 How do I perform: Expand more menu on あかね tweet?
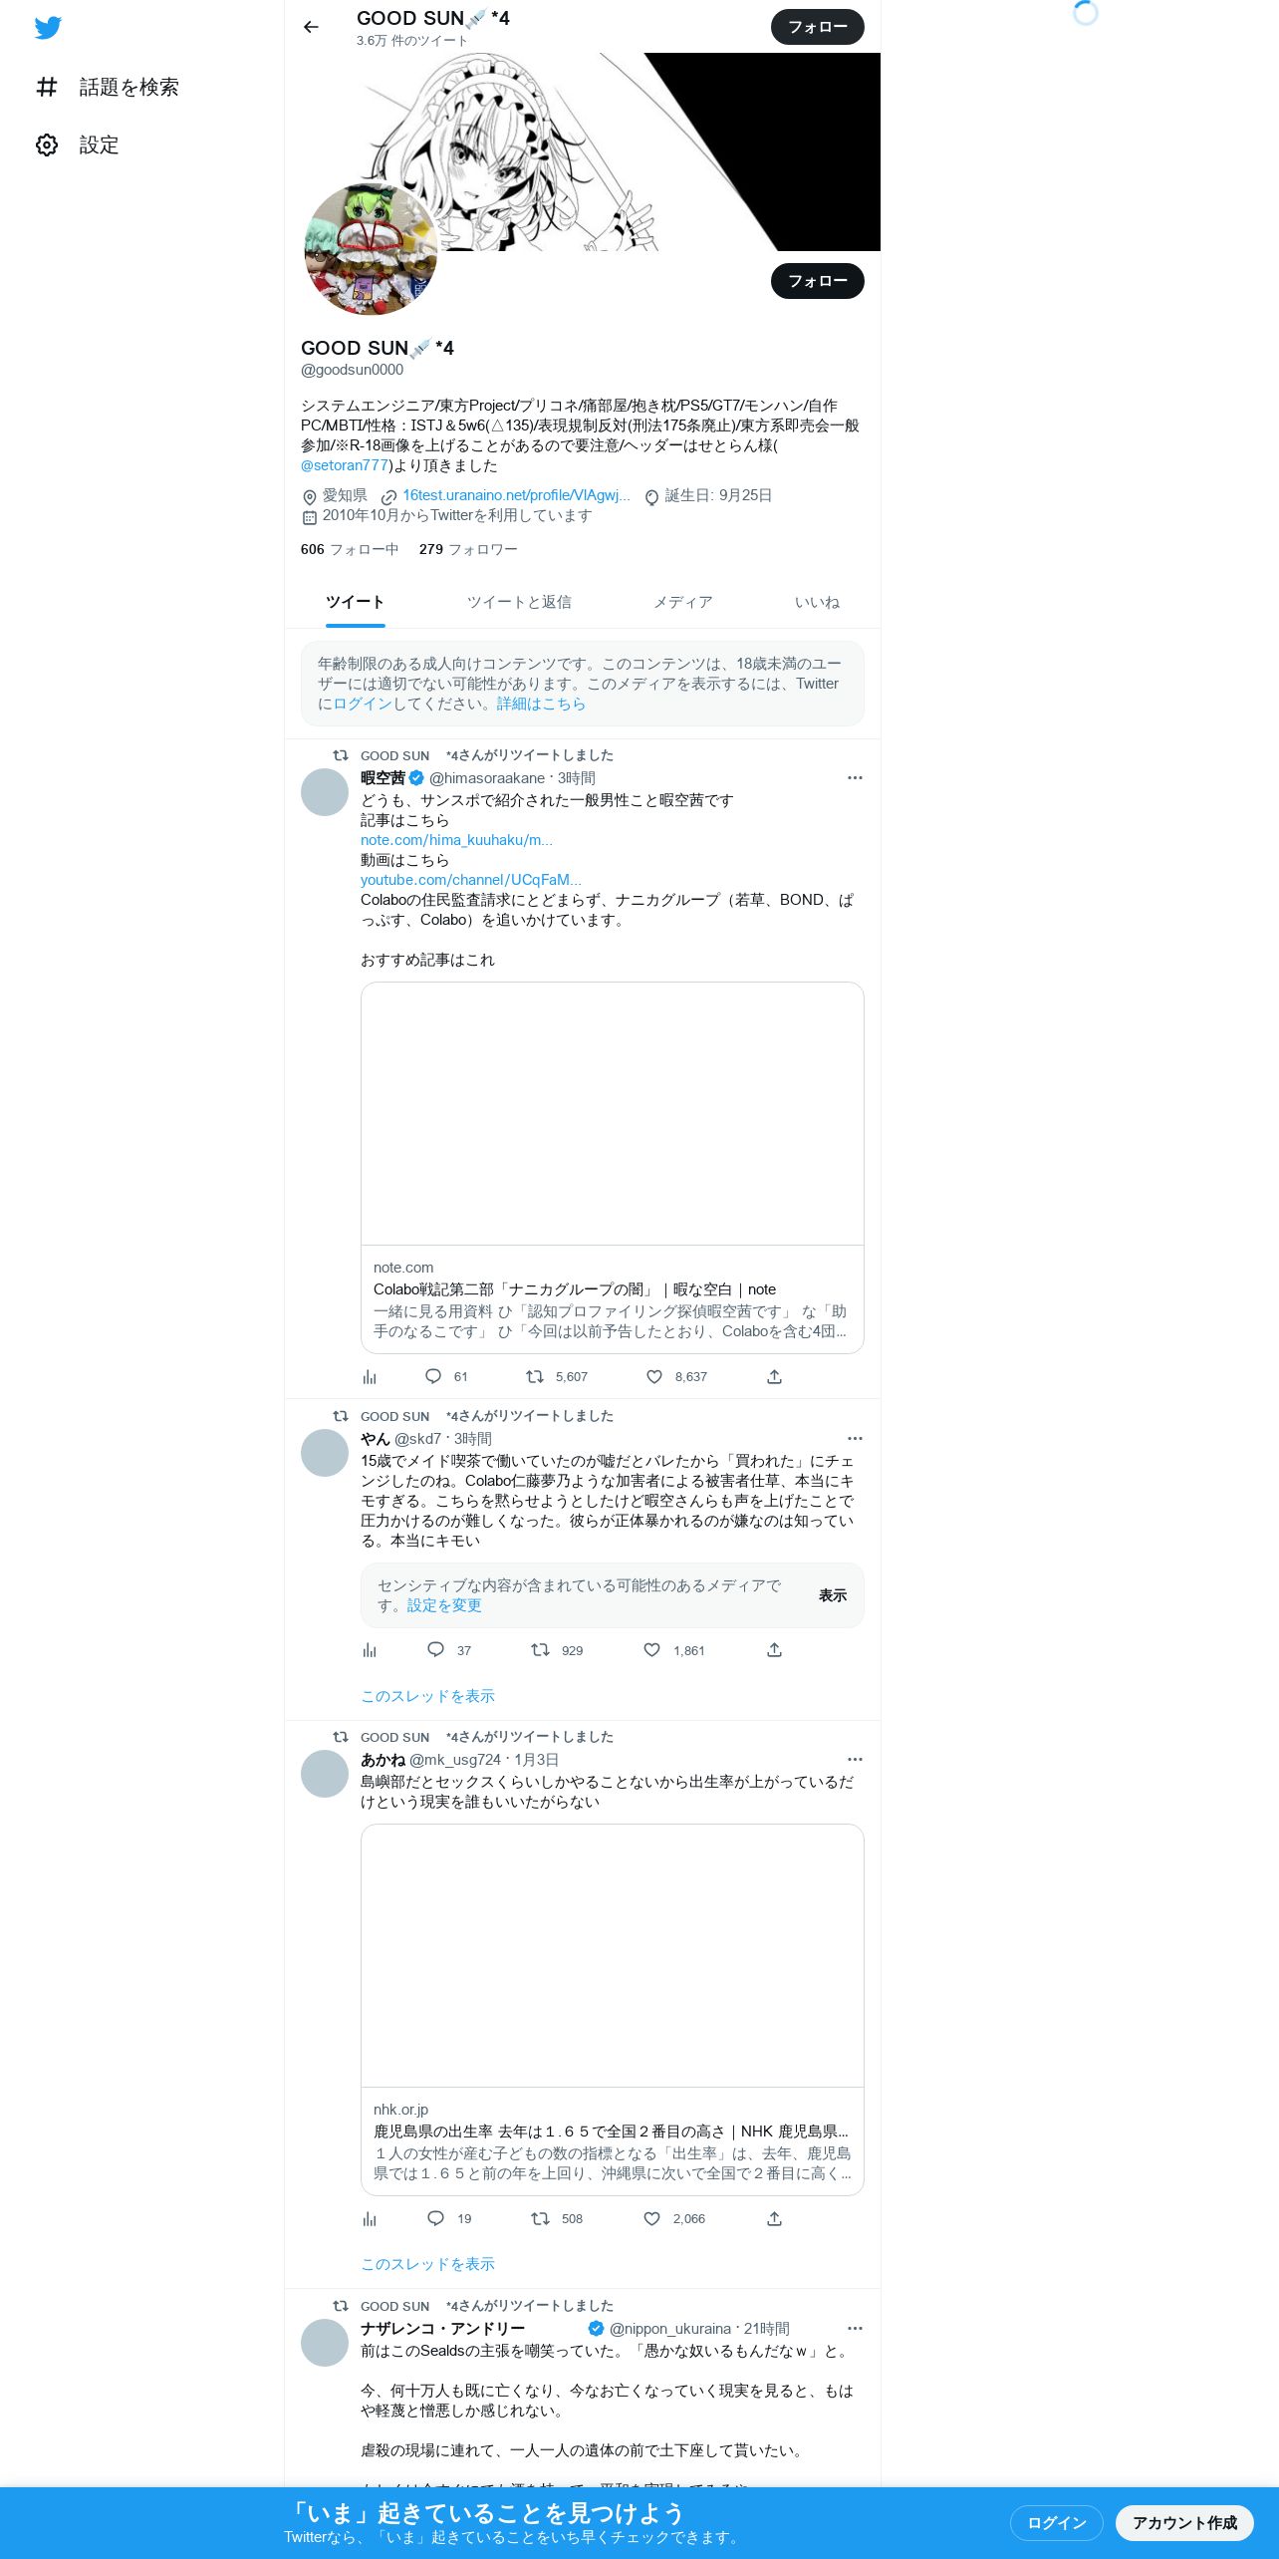coord(855,1760)
